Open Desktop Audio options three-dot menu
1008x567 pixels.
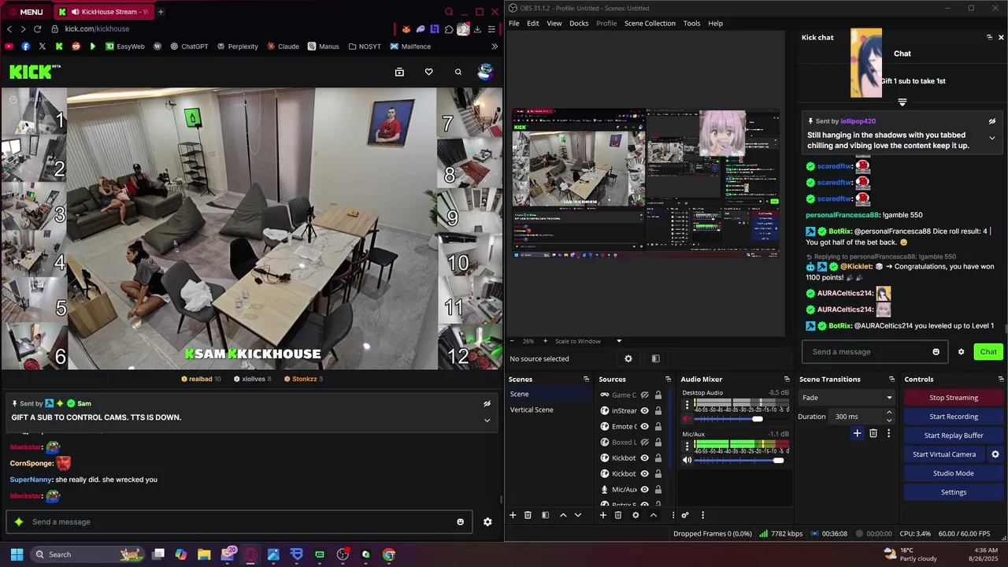pyautogui.click(x=687, y=404)
